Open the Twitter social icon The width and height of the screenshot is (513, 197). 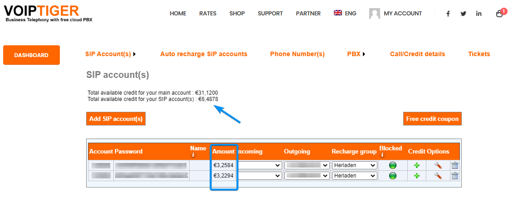coord(463,14)
